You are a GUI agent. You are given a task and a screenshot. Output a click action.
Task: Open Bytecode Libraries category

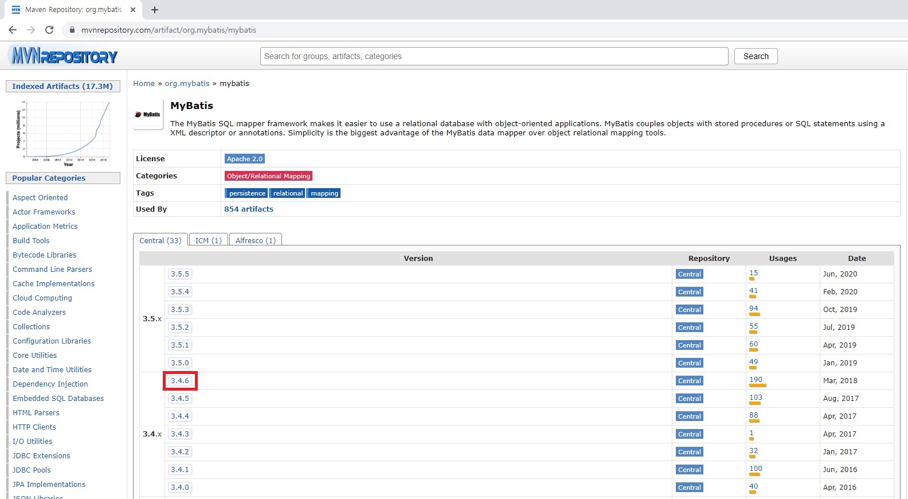point(45,255)
